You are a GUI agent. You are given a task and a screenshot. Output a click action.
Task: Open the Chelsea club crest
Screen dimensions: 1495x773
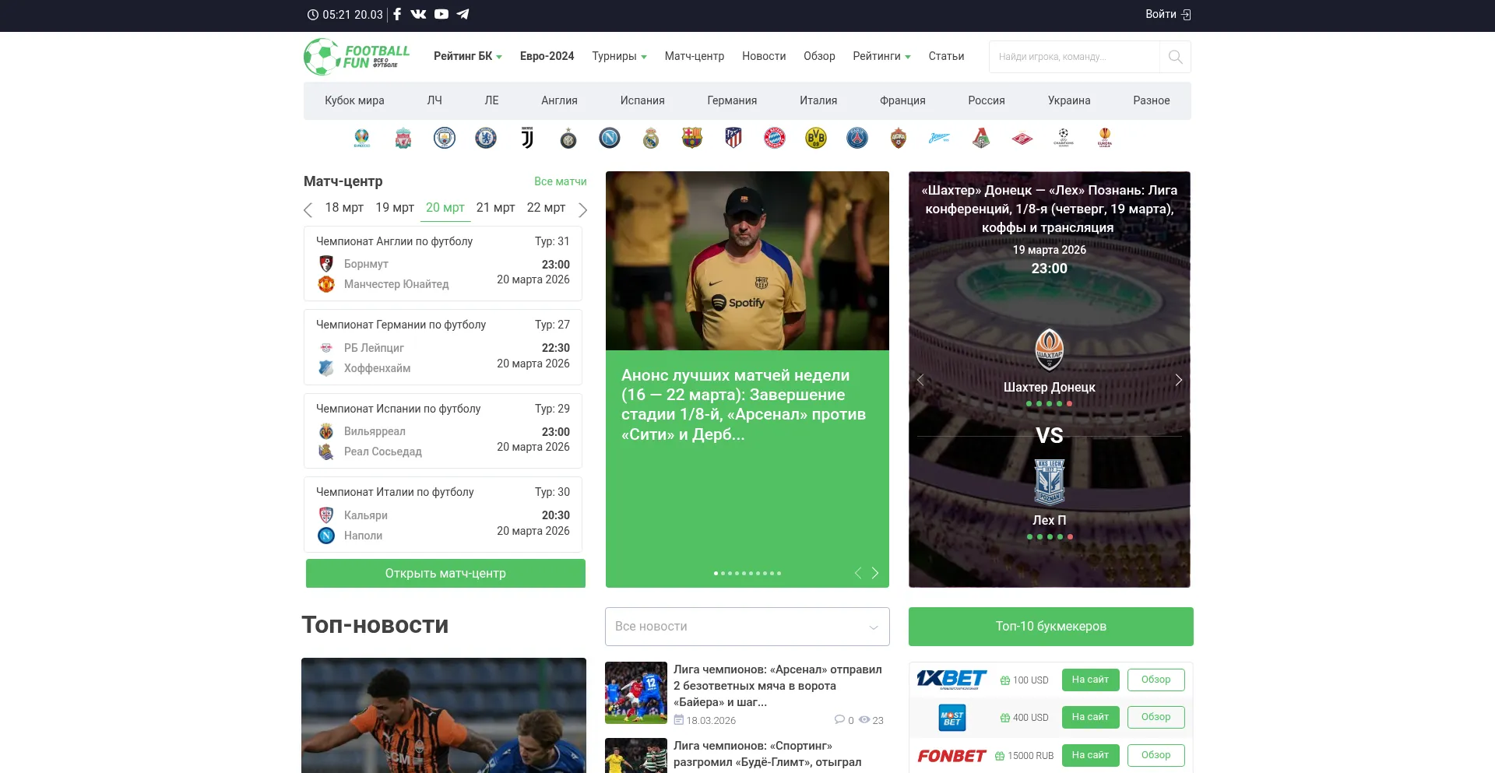coord(486,138)
